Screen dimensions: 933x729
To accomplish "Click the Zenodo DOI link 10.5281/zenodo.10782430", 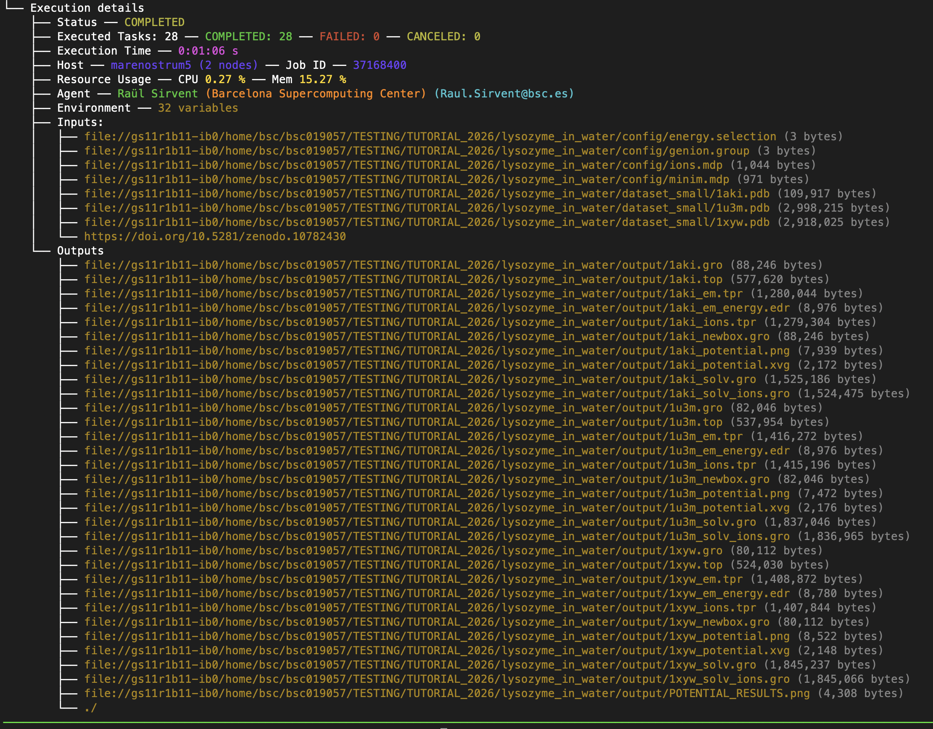I will [215, 236].
